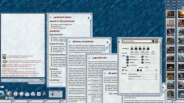Open Oswald's Lies story link
Viewport: 184px width, 103px height.
click(57, 77)
